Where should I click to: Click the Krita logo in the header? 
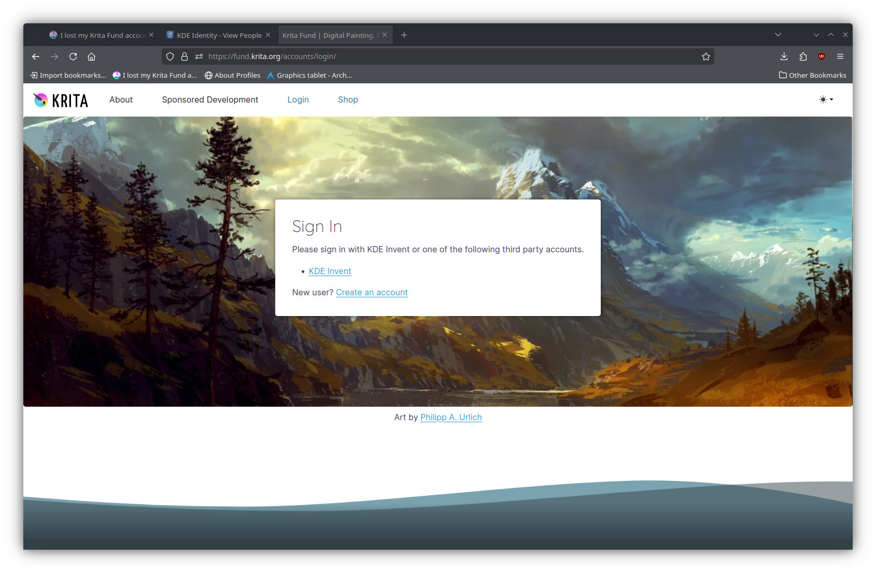click(61, 100)
